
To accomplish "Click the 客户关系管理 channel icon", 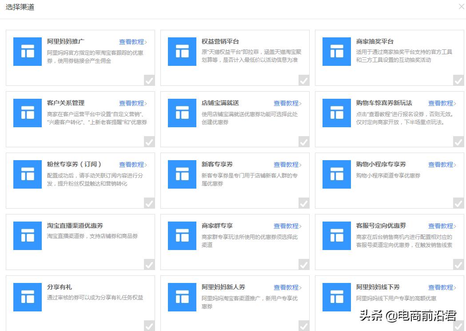I will (x=27, y=113).
